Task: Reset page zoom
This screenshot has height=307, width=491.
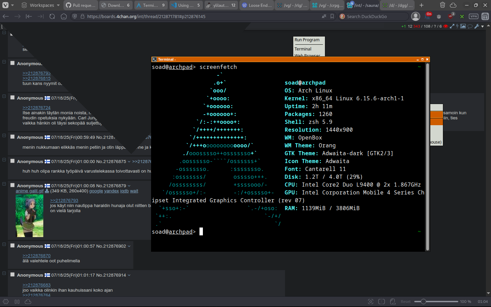Action: [x=405, y=302]
